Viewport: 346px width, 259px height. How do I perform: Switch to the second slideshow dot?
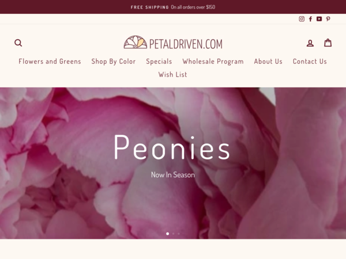pos(174,234)
